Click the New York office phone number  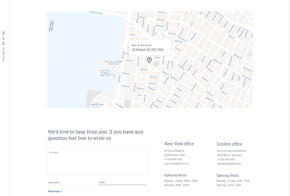coord(173,159)
